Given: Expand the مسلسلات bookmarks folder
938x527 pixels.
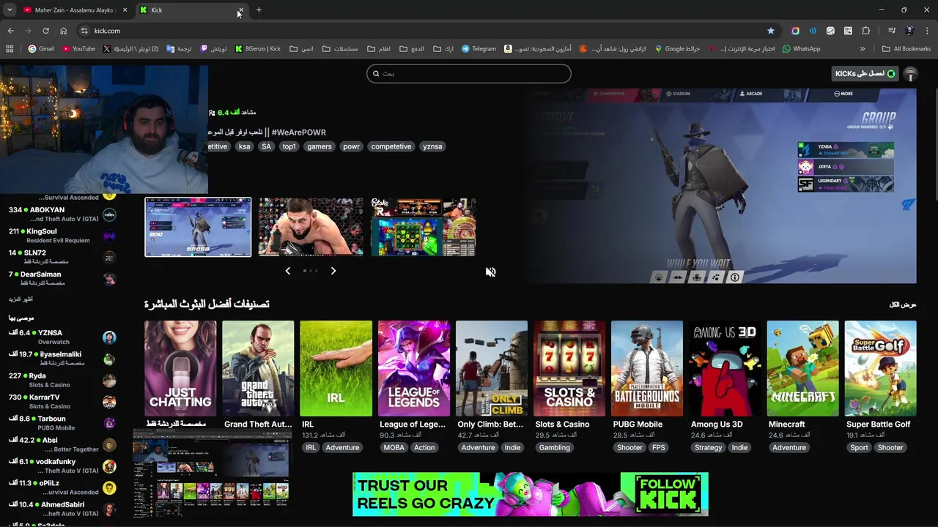Looking at the screenshot, I should click(x=340, y=49).
